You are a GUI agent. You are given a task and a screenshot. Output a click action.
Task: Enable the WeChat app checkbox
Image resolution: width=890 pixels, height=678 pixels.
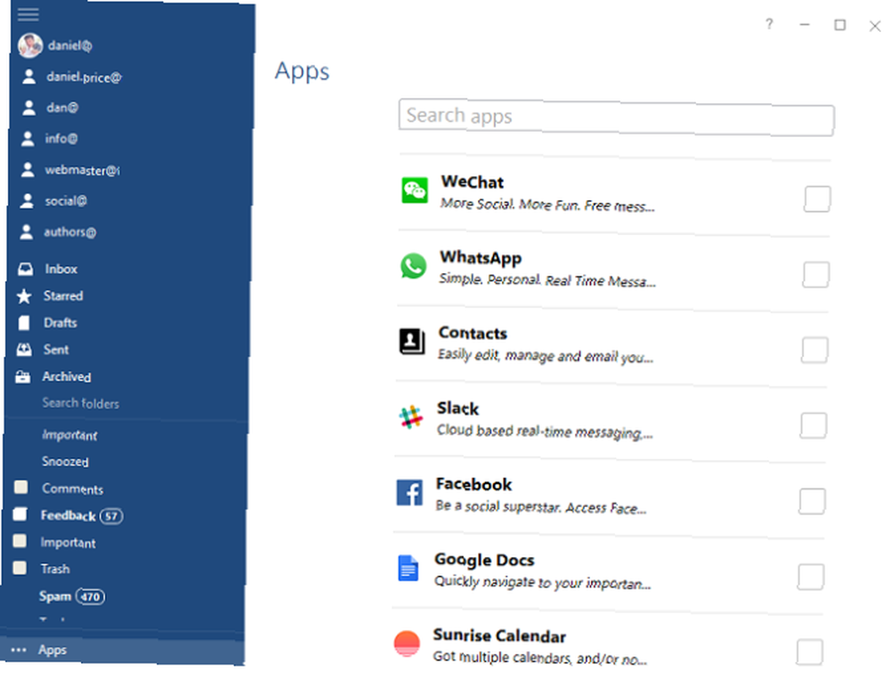[x=817, y=198]
